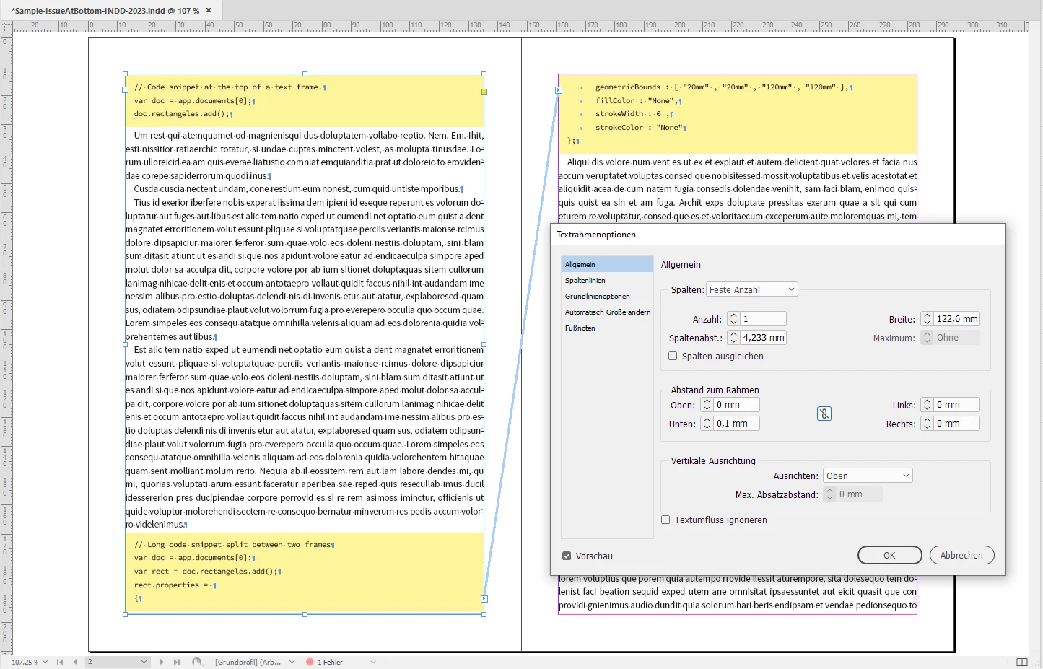Click the Unten inset stepper arrows
The width and height of the screenshot is (1043, 669).
707,424
